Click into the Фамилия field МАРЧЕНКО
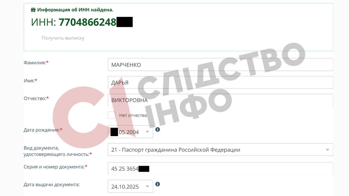349x196 pixels. pos(220,65)
